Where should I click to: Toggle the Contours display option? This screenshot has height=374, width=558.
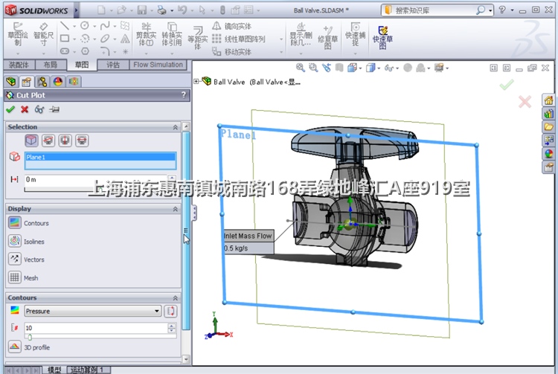click(x=15, y=223)
